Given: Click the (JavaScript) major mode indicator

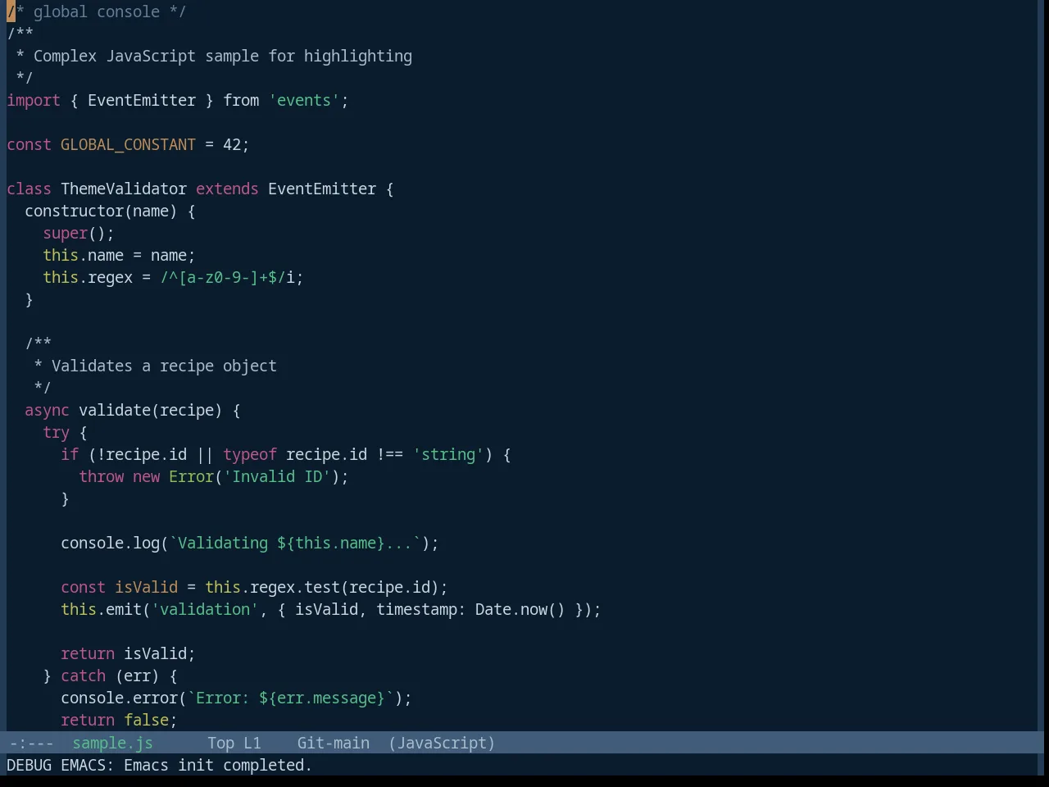Looking at the screenshot, I should 442,743.
